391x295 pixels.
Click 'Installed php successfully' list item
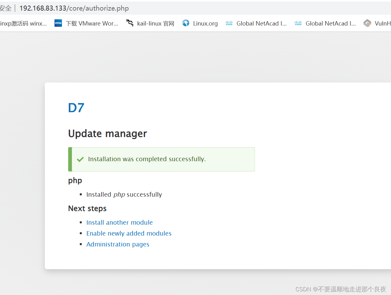(x=124, y=194)
